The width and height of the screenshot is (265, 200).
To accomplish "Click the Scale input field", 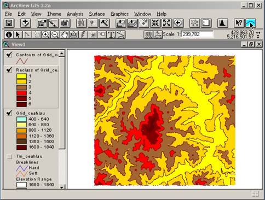I will pos(197,34).
